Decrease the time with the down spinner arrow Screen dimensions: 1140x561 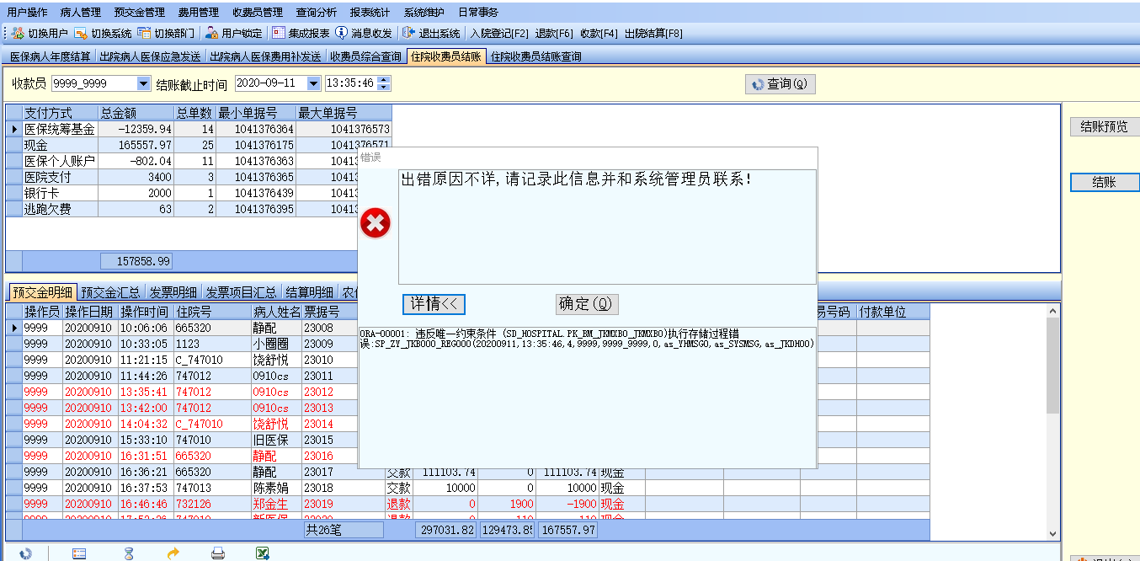coord(384,88)
